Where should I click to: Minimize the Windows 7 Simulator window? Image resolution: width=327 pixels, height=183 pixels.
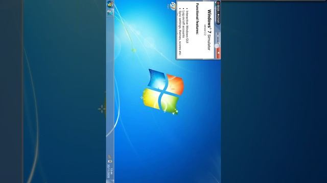[x=218, y=36]
